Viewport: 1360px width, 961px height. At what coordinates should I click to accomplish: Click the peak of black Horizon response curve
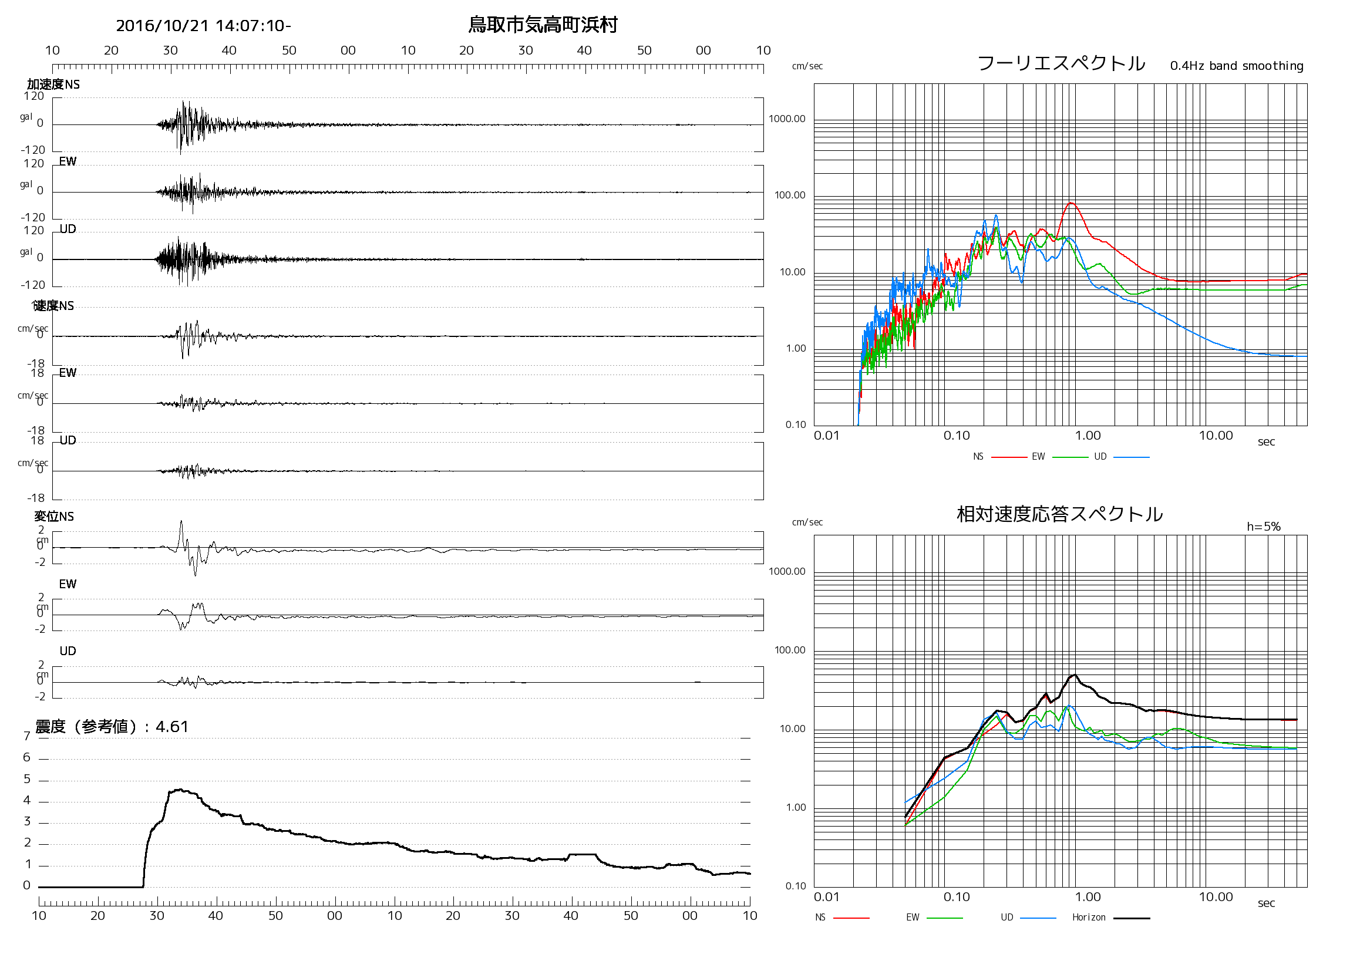coord(1075,675)
